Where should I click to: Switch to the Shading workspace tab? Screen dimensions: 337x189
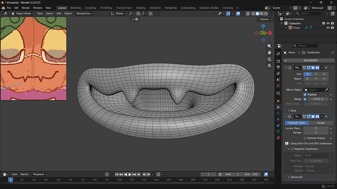(x=141, y=8)
